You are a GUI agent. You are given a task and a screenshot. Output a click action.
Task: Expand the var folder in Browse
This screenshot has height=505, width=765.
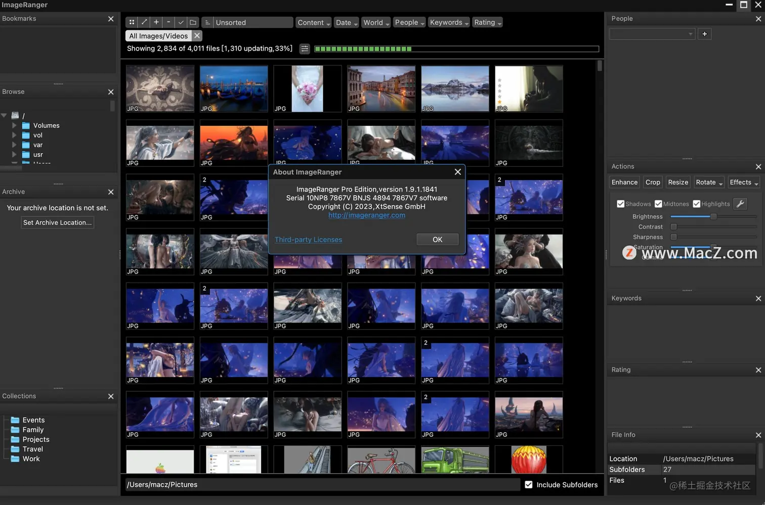pyautogui.click(x=14, y=145)
